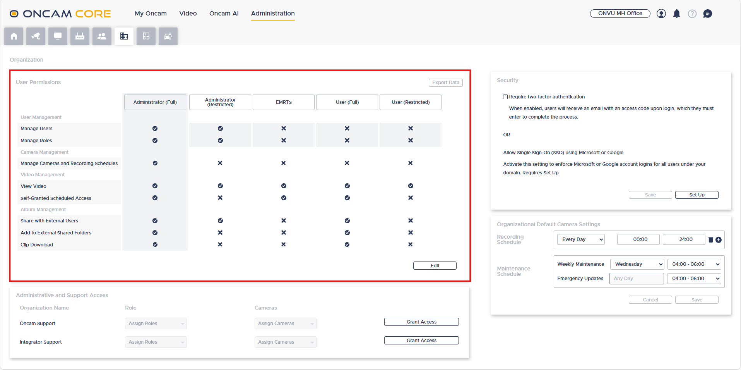741x370 pixels.
Task: Go to My Oncam menu
Action: [151, 14]
